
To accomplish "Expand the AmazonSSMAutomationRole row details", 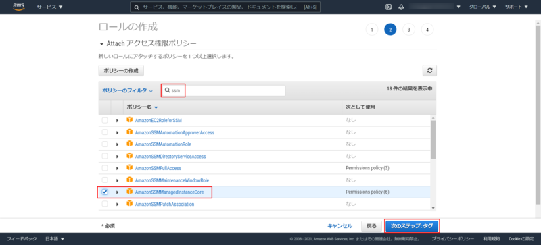I will point(117,144).
